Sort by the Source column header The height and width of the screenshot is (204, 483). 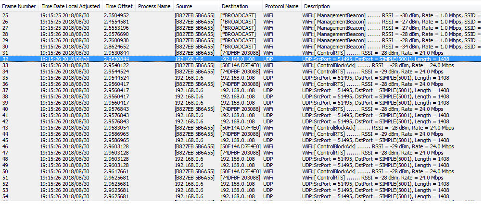[x=184, y=6]
